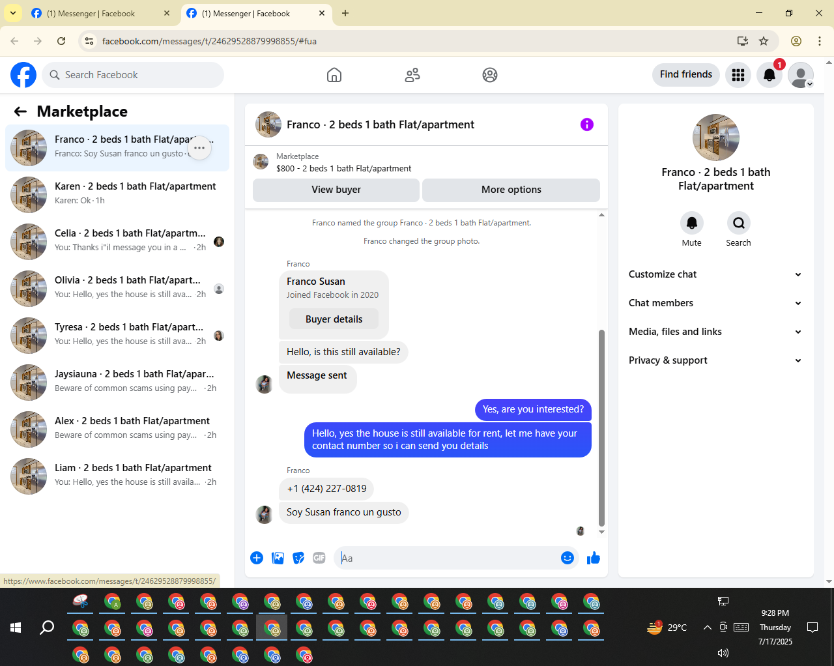Open Olivia 2 beds 1 bath conversation
The width and height of the screenshot is (834, 666).
pyautogui.click(x=117, y=289)
